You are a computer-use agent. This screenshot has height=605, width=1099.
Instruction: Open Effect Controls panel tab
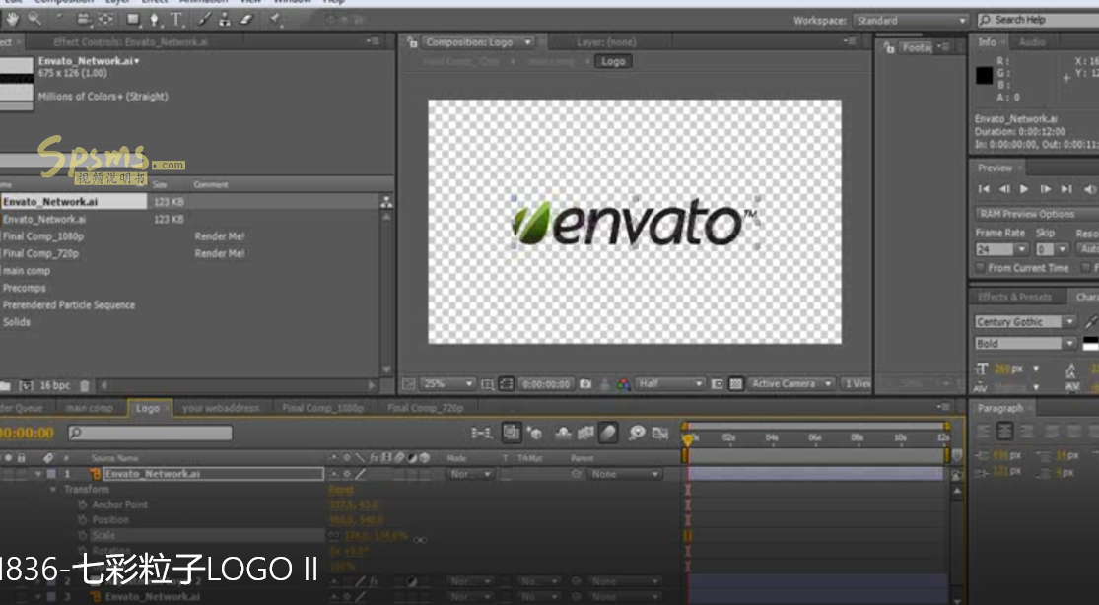click(131, 42)
